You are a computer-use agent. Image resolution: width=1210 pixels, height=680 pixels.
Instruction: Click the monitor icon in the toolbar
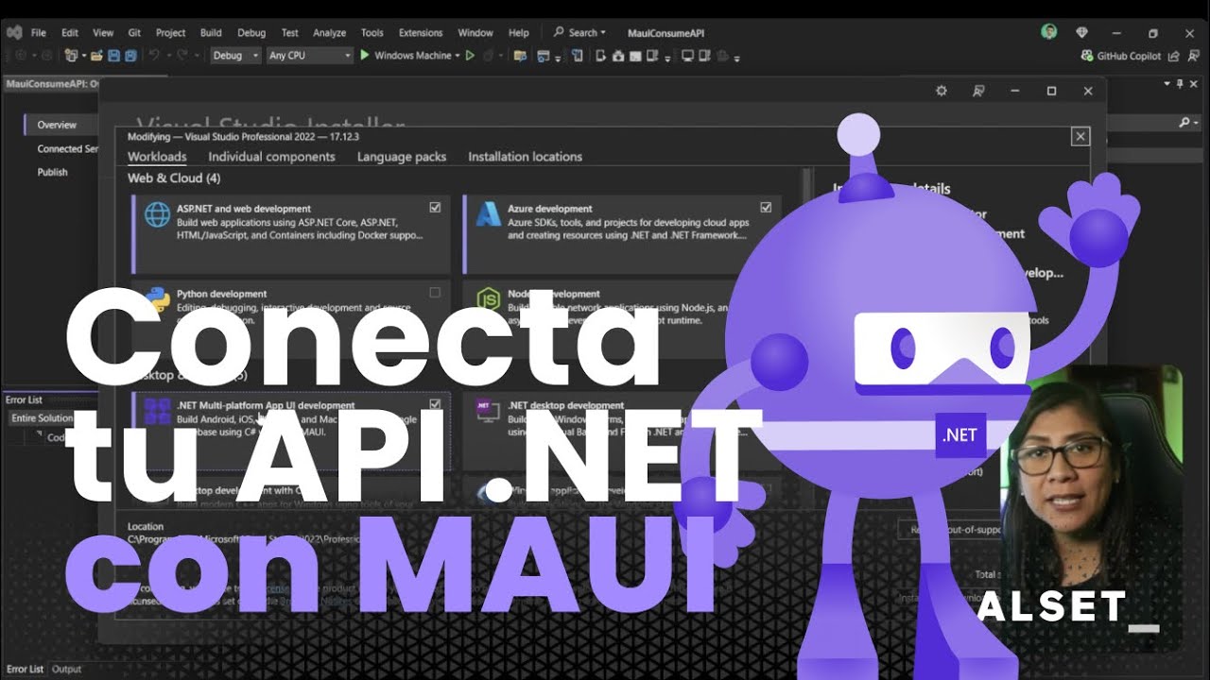[x=687, y=56]
